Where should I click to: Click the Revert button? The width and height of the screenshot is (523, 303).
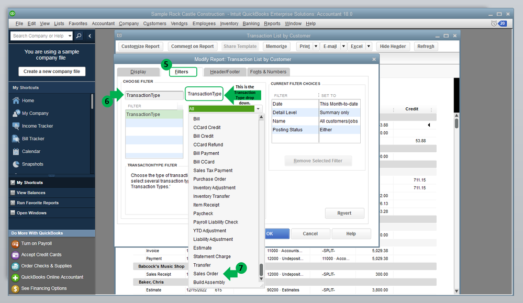point(344,214)
